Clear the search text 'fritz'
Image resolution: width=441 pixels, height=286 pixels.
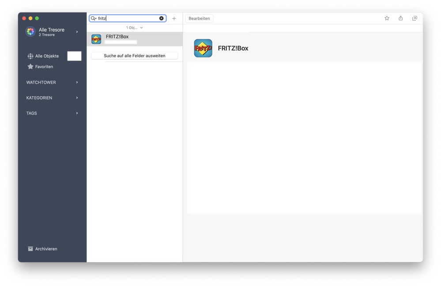(x=161, y=19)
